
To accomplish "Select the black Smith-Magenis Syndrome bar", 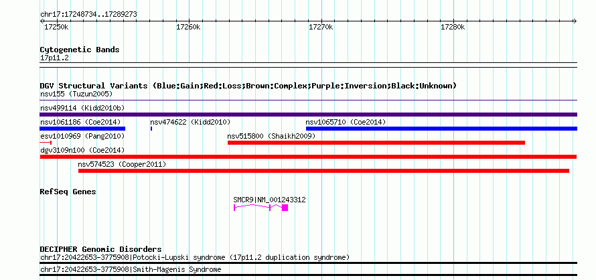I will coord(308,275).
